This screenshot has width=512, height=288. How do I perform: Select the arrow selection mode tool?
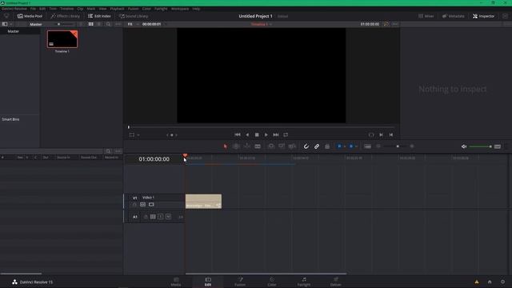pos(225,146)
